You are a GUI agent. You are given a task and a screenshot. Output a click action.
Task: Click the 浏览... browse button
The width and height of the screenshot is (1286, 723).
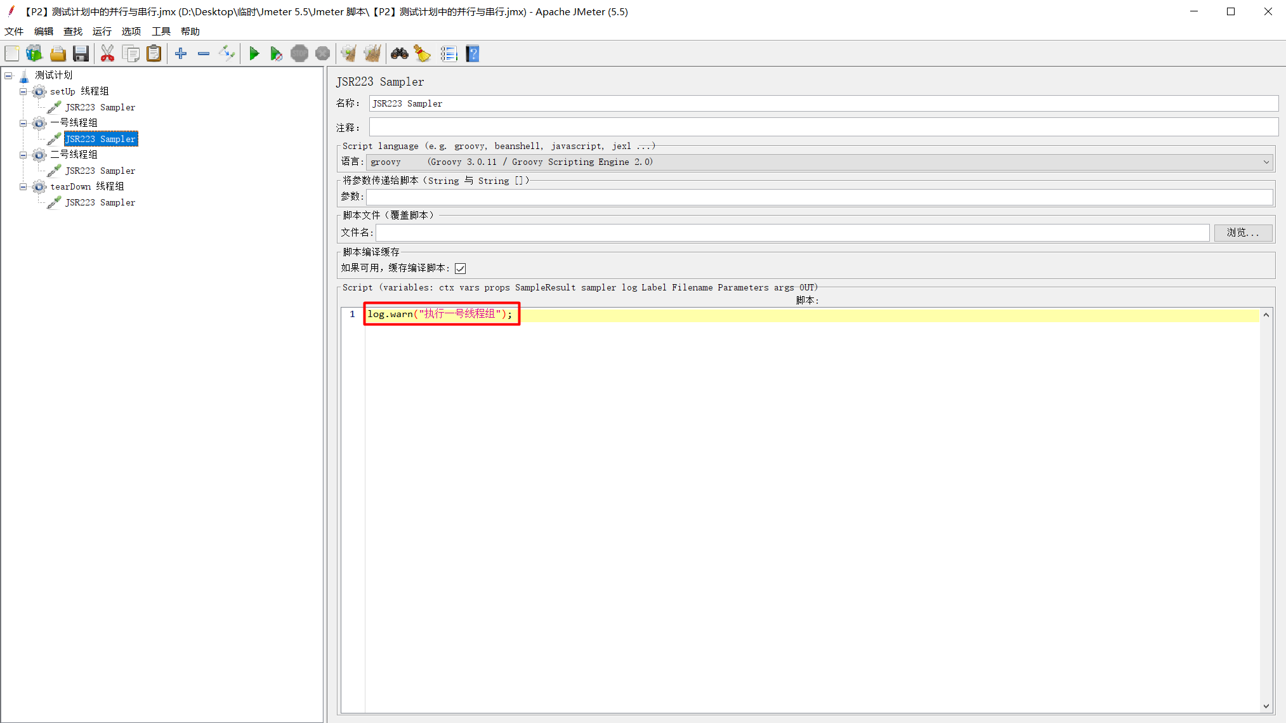(x=1243, y=233)
